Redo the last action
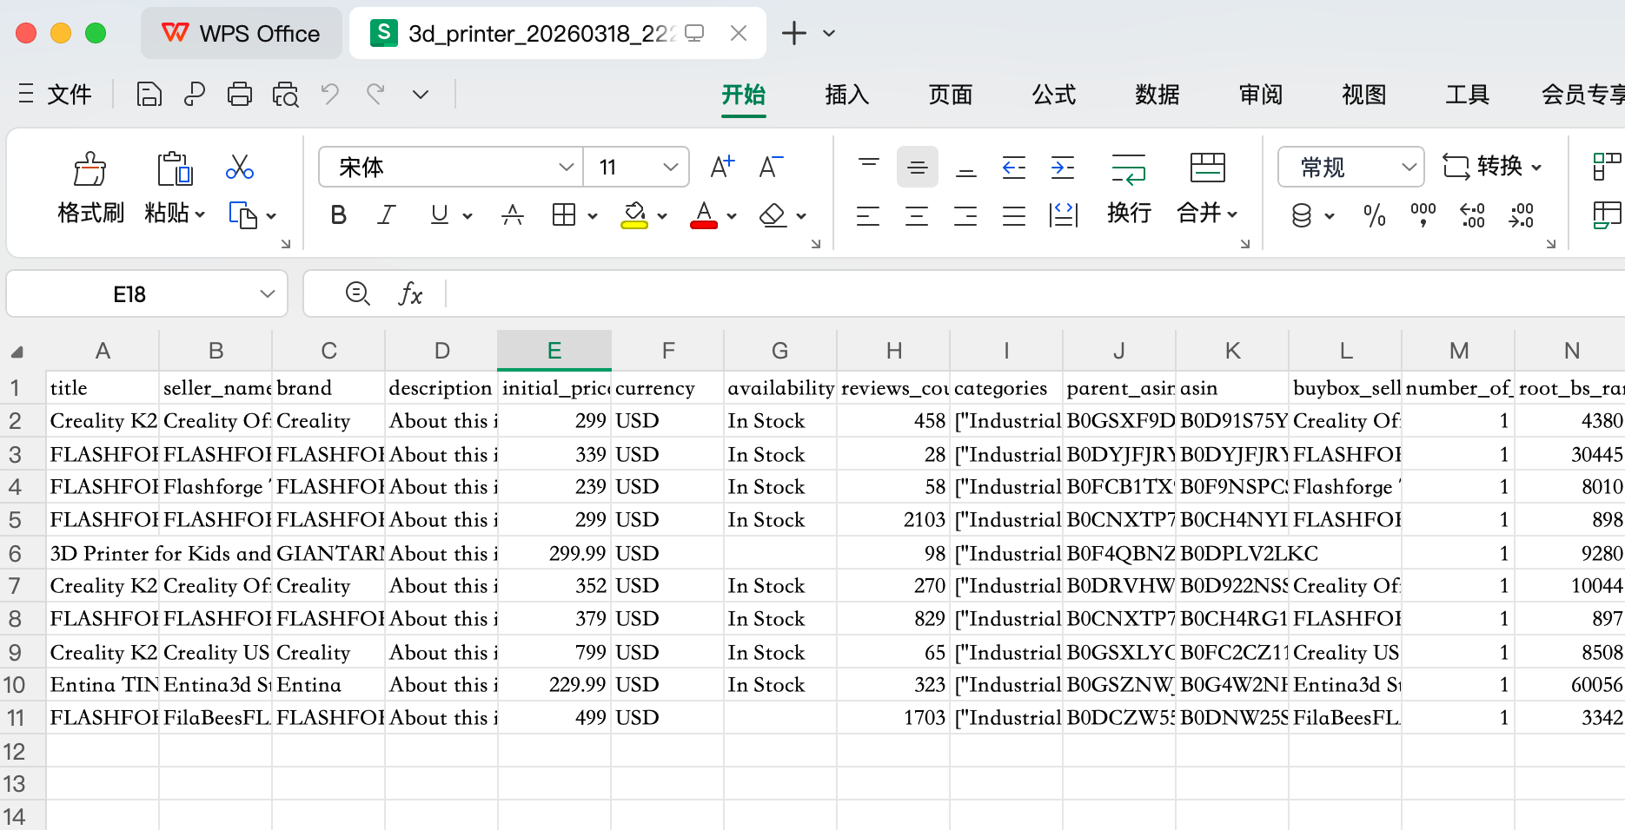 375,94
